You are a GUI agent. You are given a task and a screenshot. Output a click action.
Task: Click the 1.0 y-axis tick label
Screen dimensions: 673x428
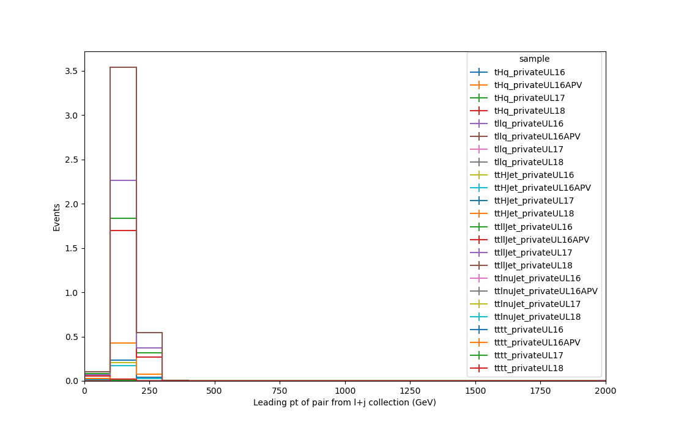[x=71, y=293]
